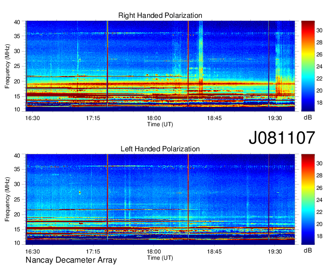Click the 24 dB value on Right Handed colorbar
This screenshot has width=328, height=266.
319,66
